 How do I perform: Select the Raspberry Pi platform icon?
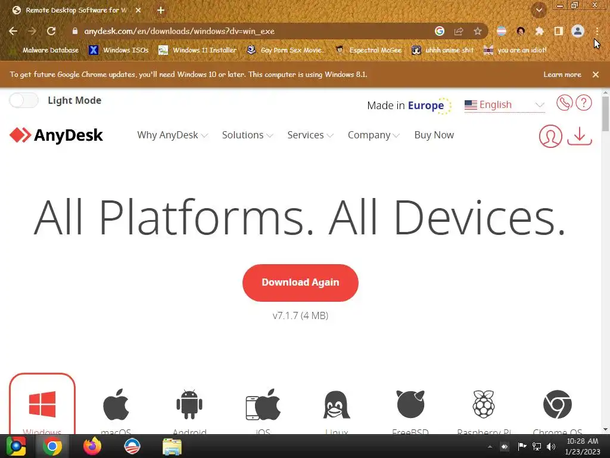pyautogui.click(x=484, y=404)
